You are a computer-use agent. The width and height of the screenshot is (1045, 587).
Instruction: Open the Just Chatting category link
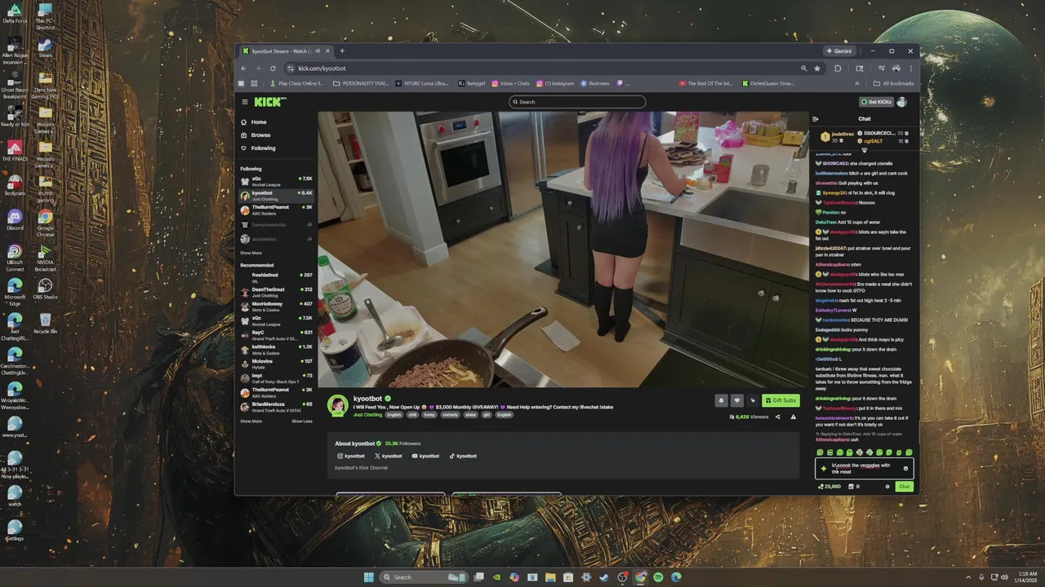tap(367, 415)
